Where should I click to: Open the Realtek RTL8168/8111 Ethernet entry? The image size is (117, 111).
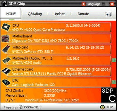tap(59, 72)
